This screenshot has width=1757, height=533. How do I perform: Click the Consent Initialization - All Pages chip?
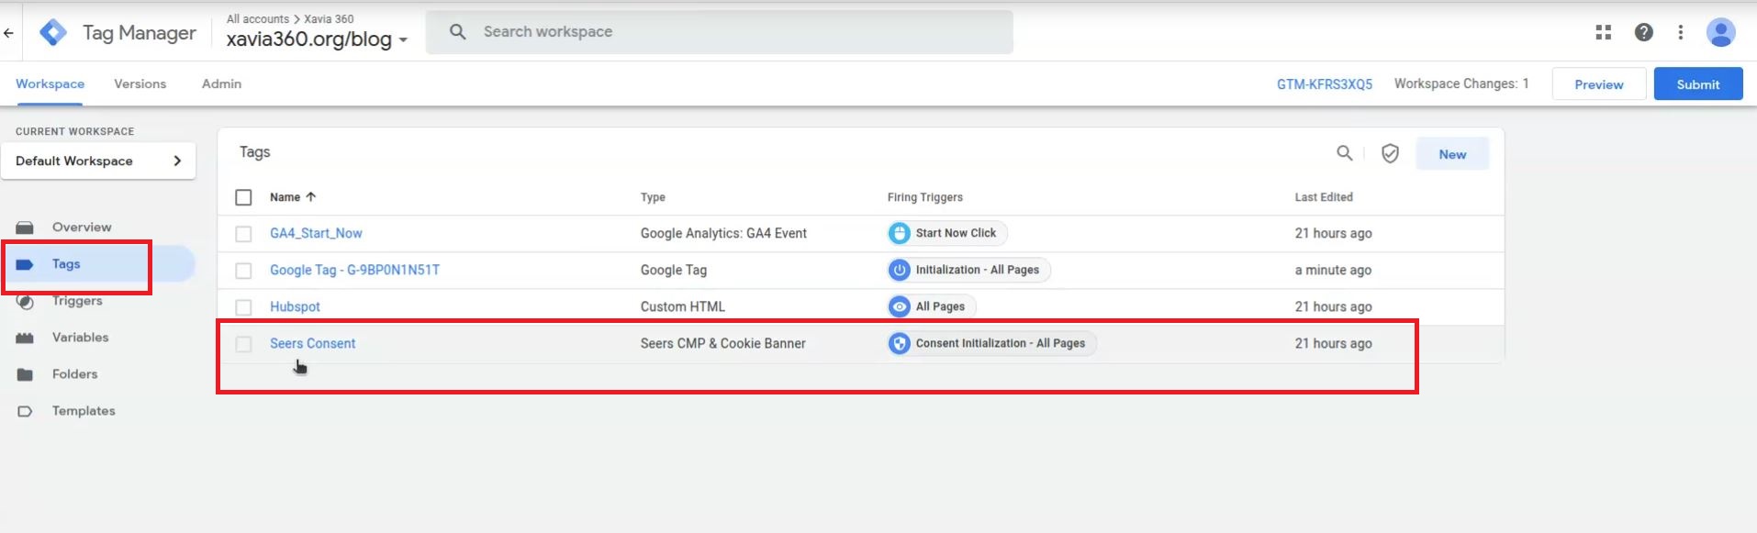[991, 343]
